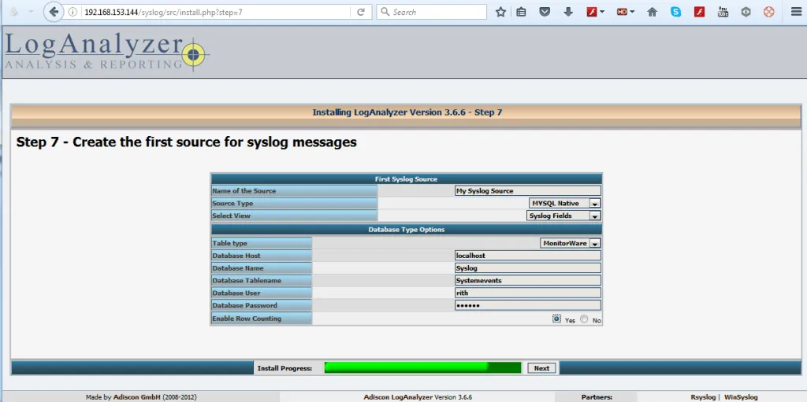Bookmark this page with the star icon
The width and height of the screenshot is (807, 402).
(x=500, y=12)
